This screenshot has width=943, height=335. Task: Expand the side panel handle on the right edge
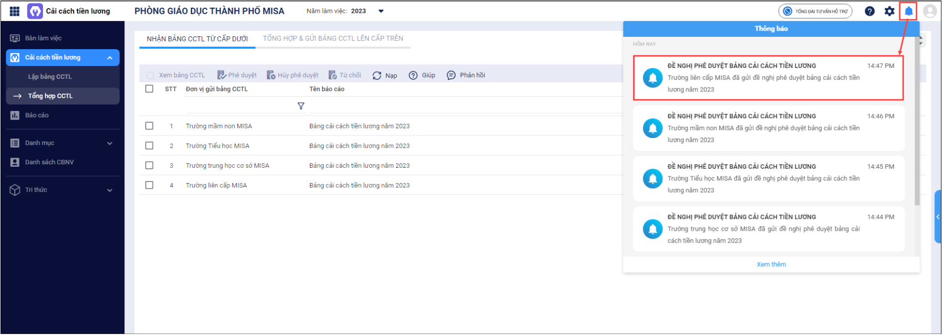click(x=938, y=217)
